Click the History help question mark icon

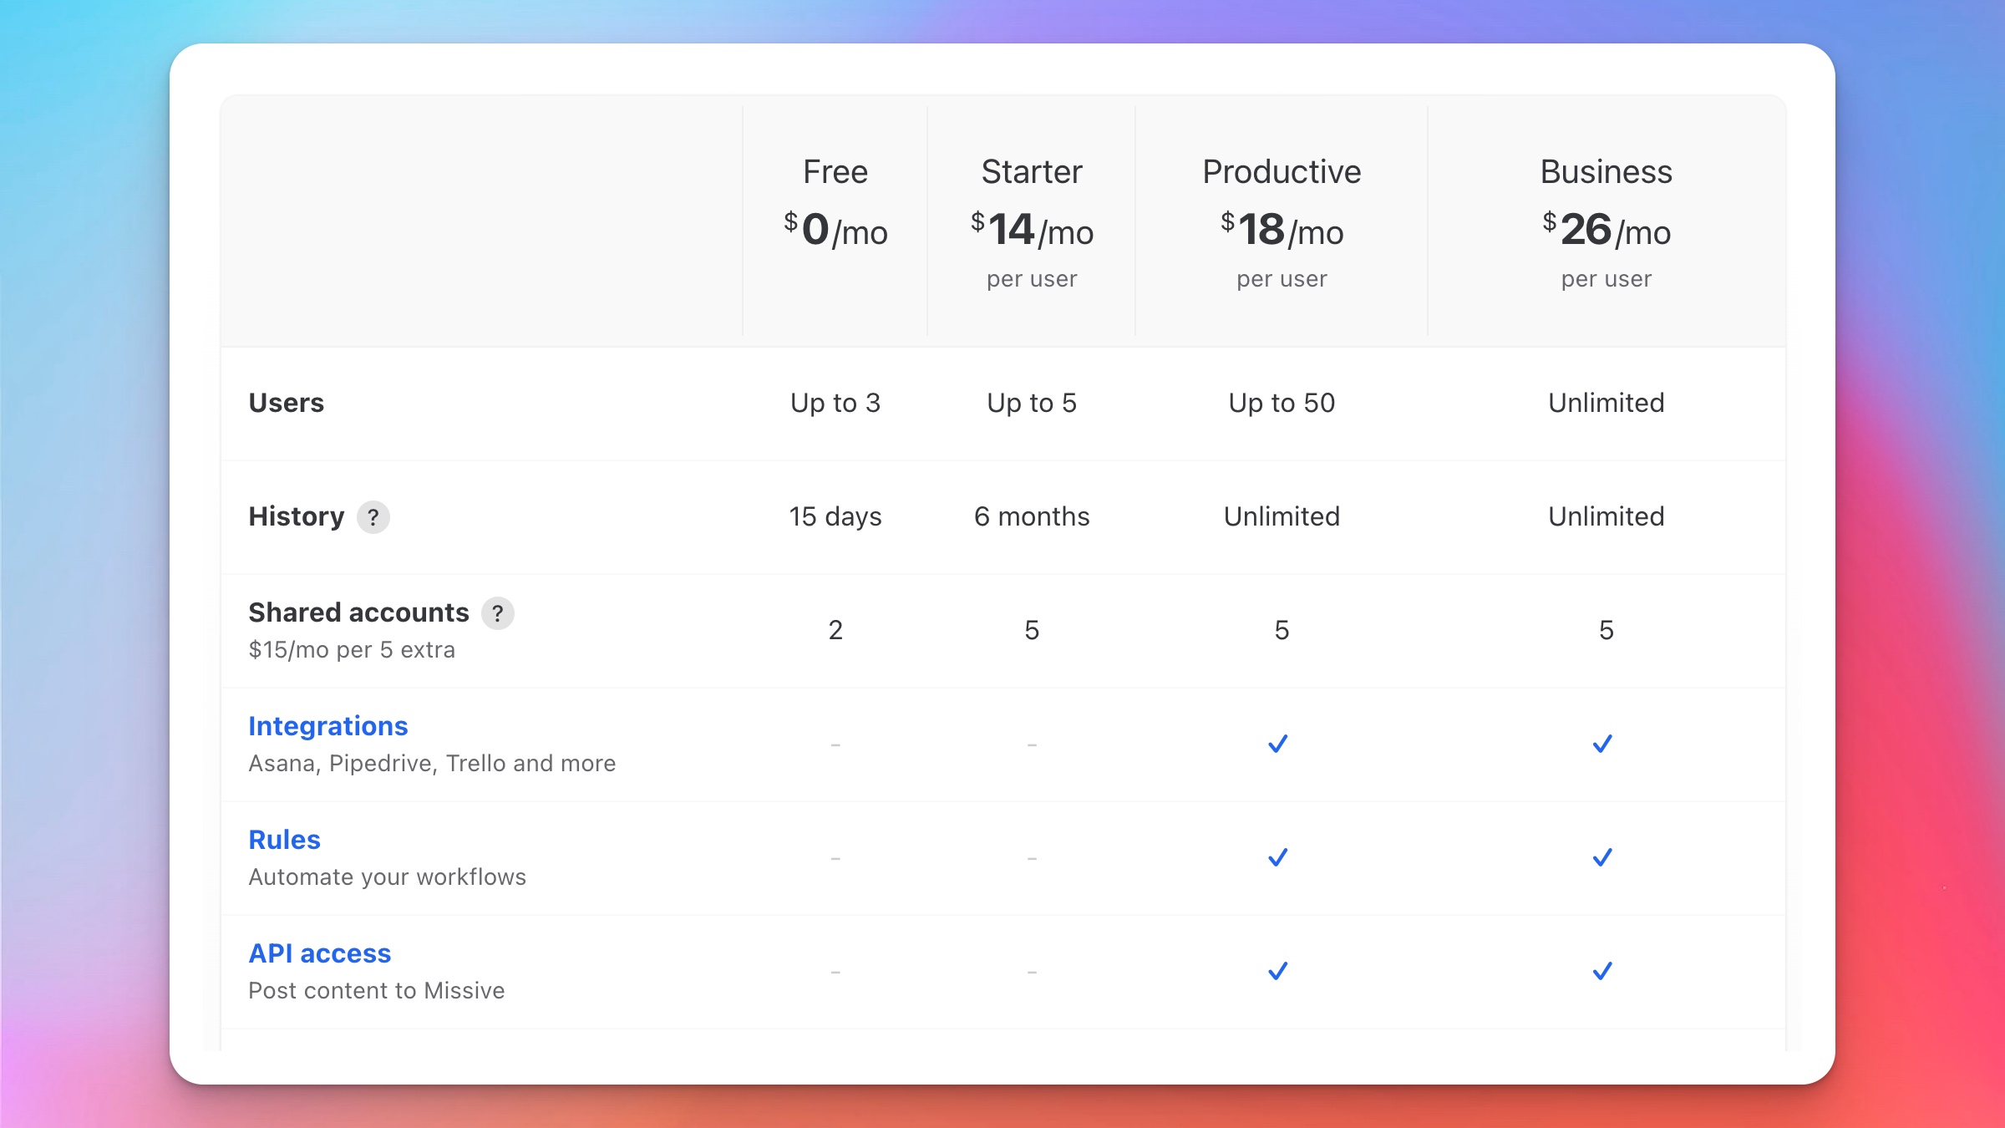(x=373, y=517)
